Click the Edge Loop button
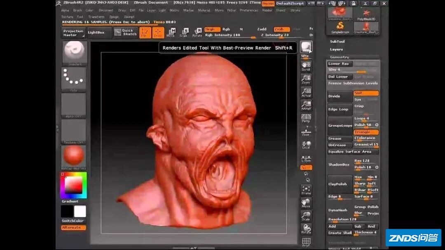The width and height of the screenshot is (445, 250). click(x=340, y=109)
